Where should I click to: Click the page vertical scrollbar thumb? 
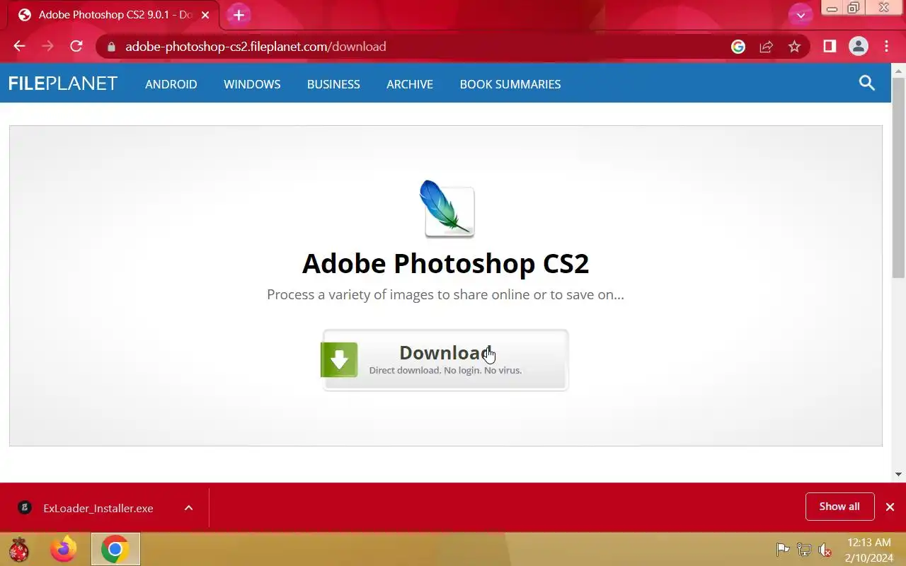point(898,177)
